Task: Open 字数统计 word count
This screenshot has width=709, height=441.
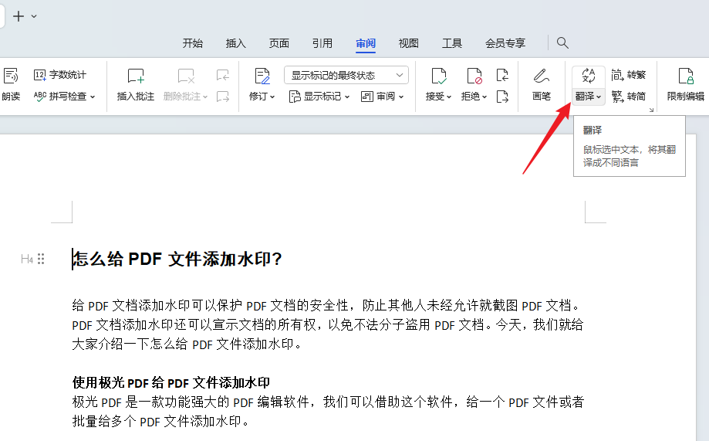Action: click(x=60, y=75)
